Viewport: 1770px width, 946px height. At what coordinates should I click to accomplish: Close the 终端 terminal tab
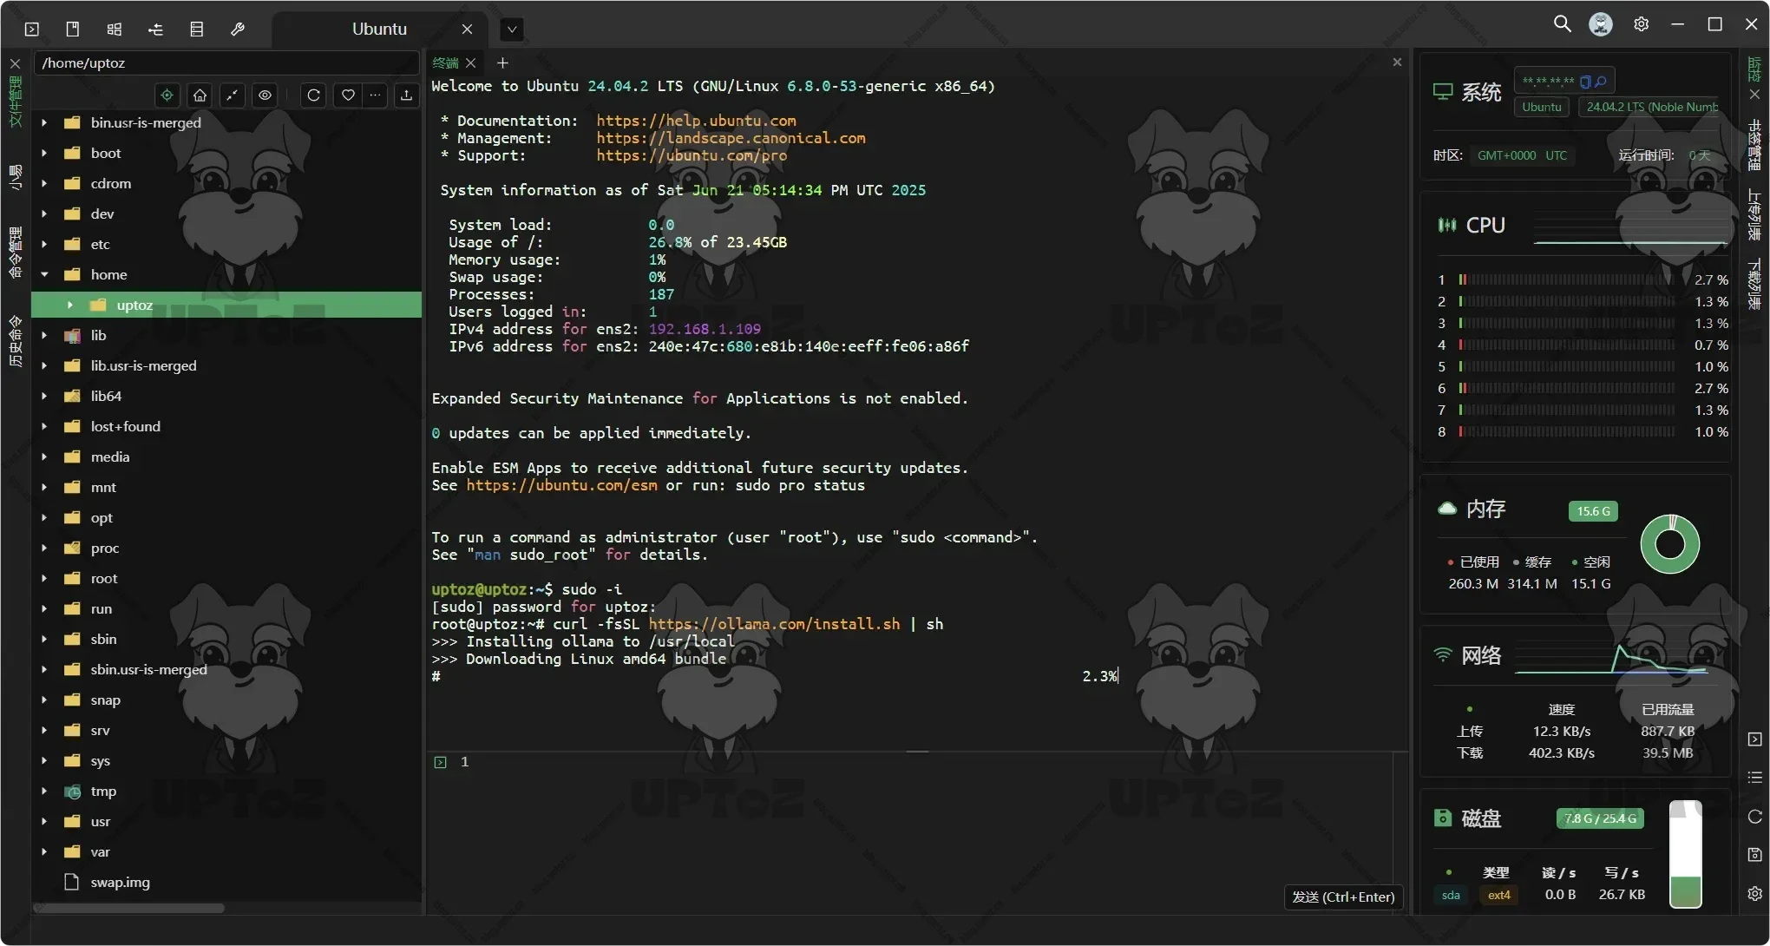point(471,62)
